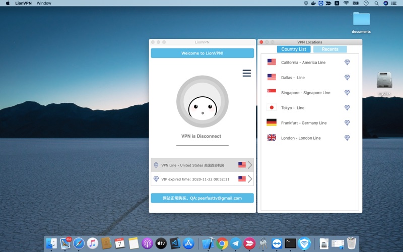
Task: Click the diamond icon beside VIP expired time
Action: point(156,179)
